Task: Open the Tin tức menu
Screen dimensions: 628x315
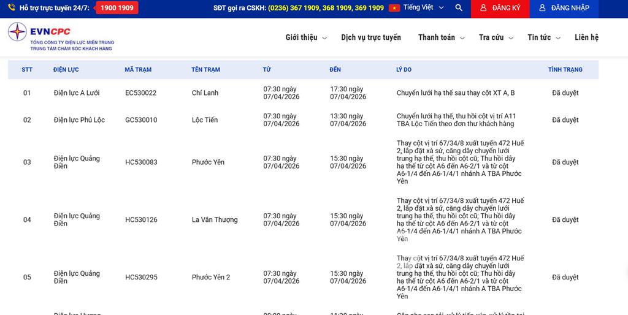Action: click(x=543, y=37)
